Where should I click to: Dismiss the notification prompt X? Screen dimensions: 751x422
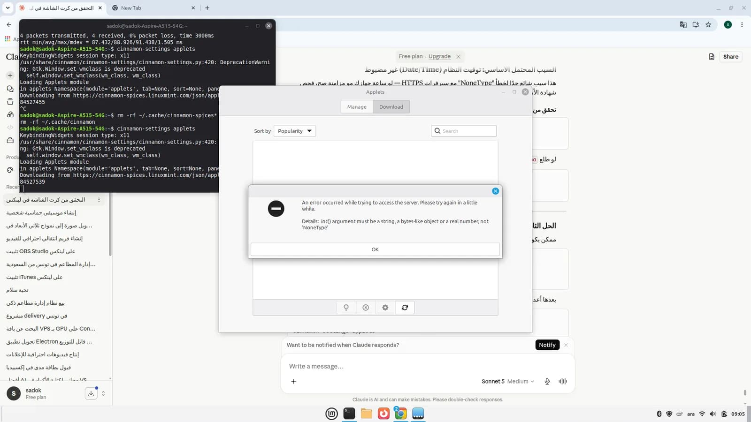[566, 345]
